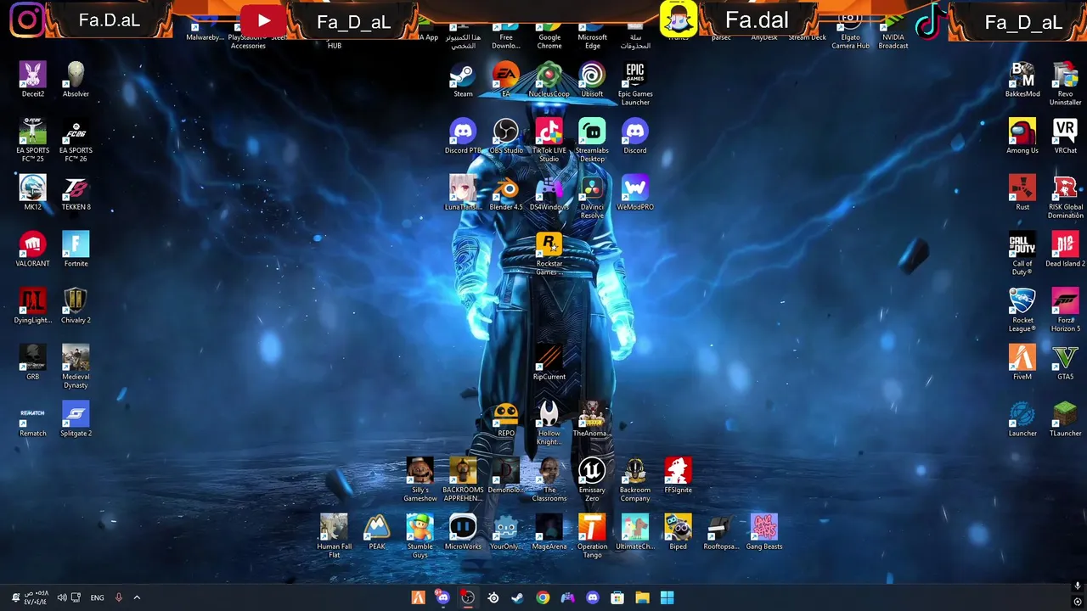Open the Hollow Knight shortcut
Screen dimensions: 1087x611
click(549, 423)
